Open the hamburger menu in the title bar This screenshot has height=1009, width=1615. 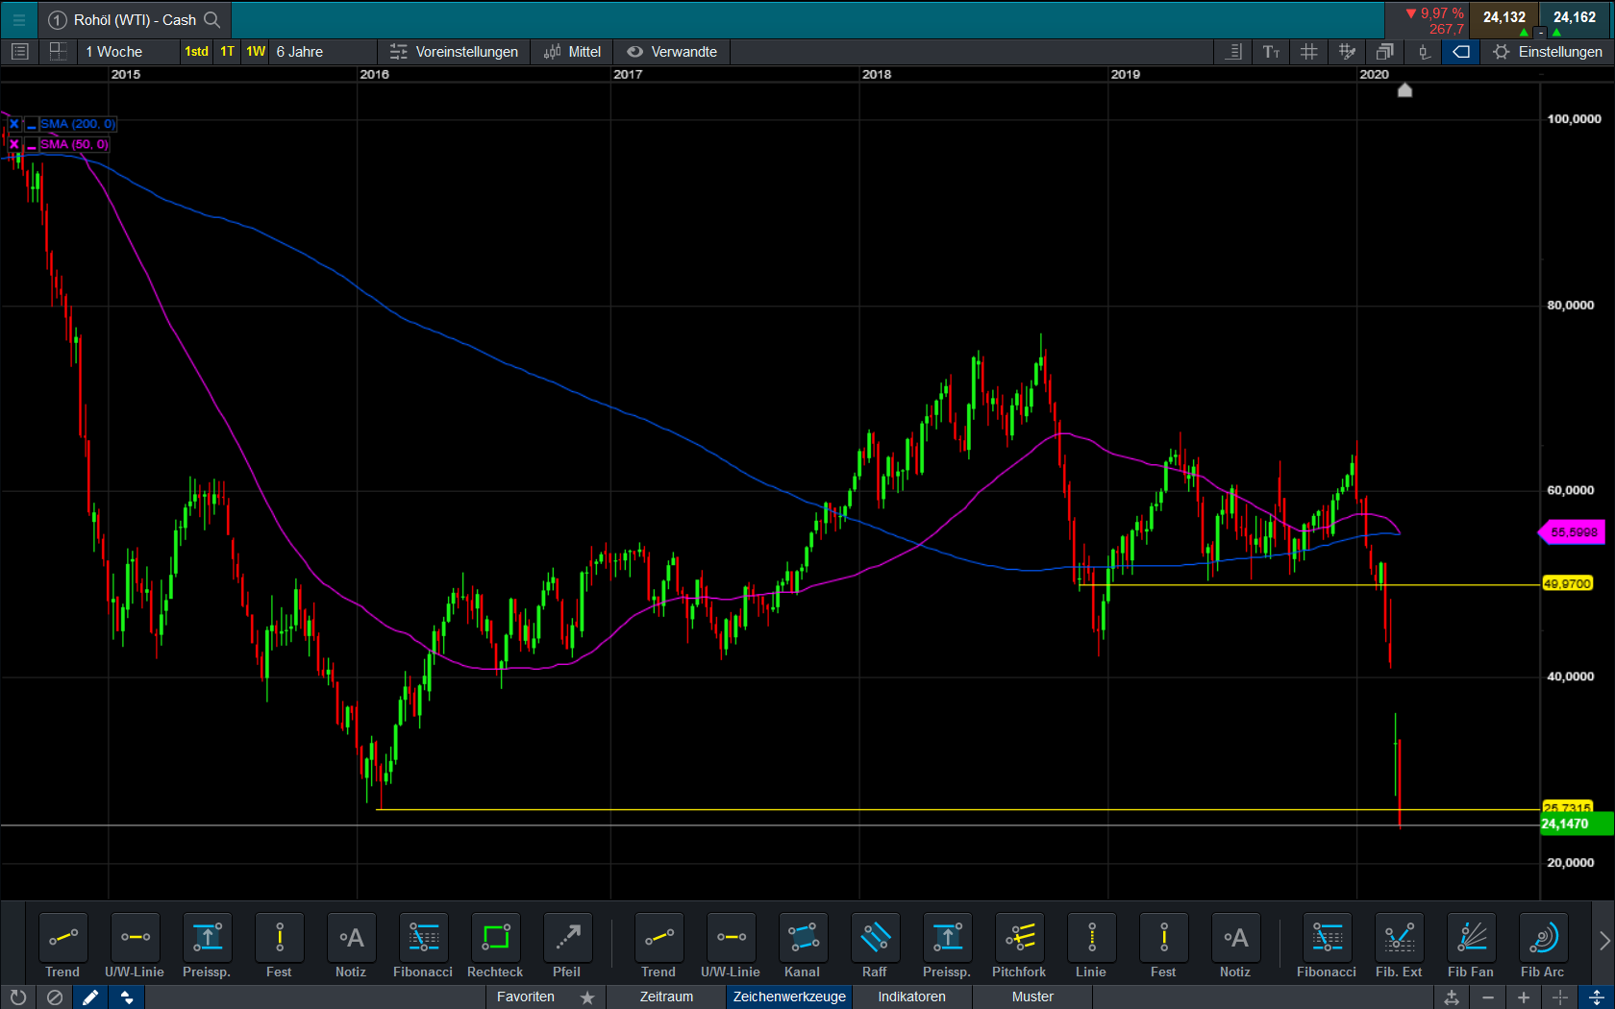click(x=18, y=19)
